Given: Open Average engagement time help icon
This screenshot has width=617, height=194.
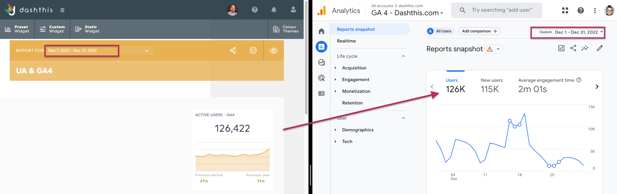Looking at the screenshot, I should pyautogui.click(x=579, y=80).
